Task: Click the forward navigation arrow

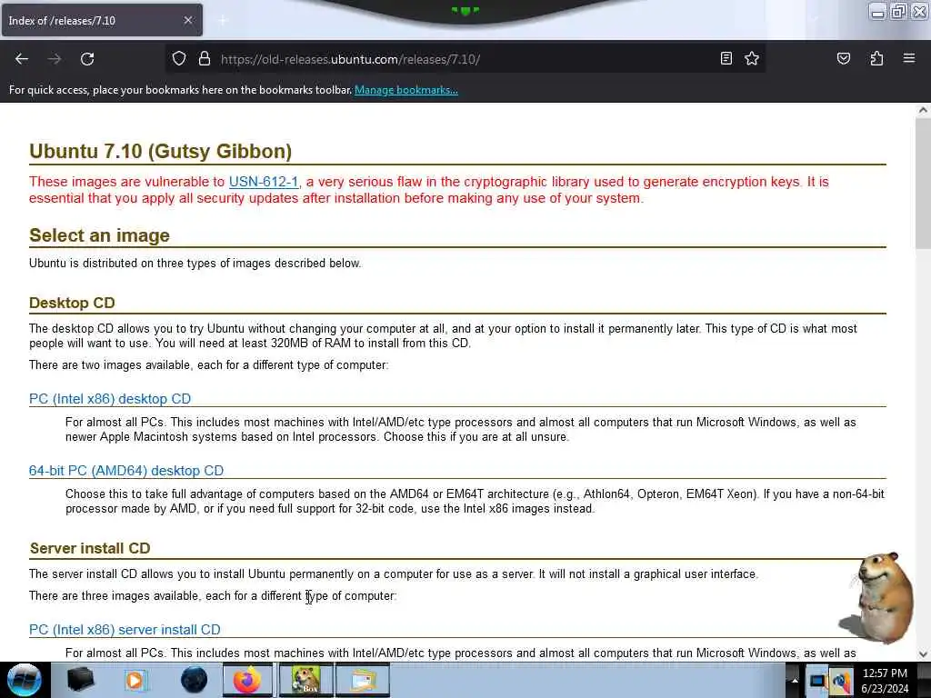Action: tap(55, 59)
